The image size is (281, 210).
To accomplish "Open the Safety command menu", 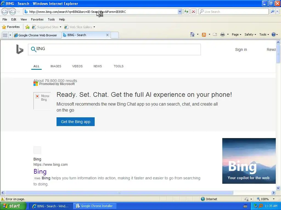I will click(x=250, y=34).
